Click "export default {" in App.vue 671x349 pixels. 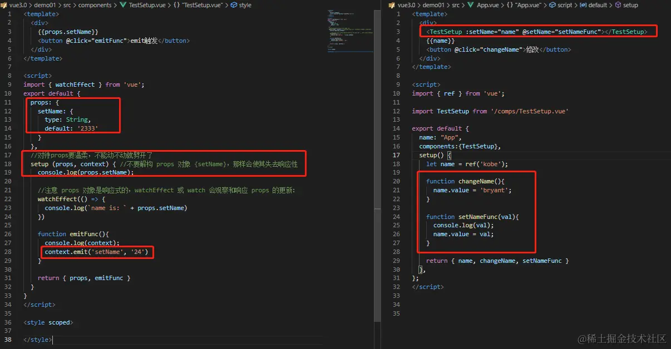pos(441,128)
